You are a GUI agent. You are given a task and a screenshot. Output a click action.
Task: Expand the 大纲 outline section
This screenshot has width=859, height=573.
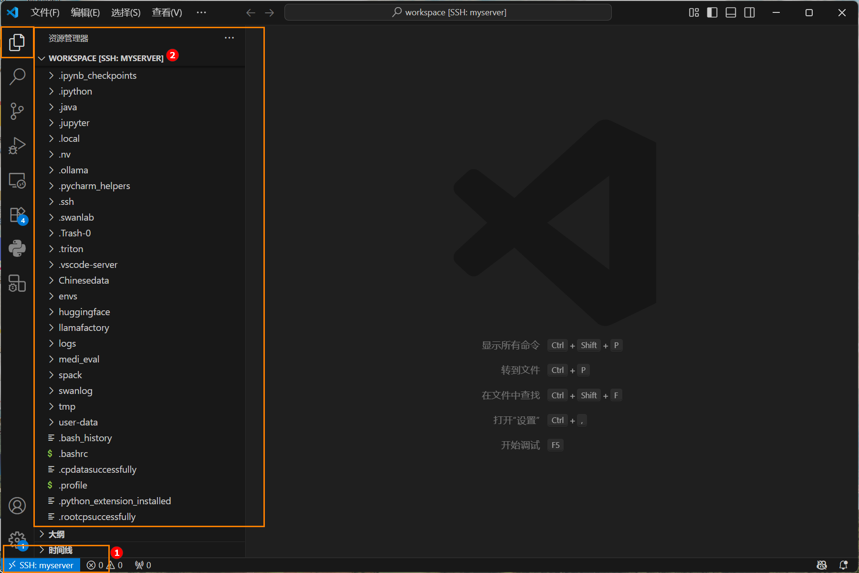(56, 534)
